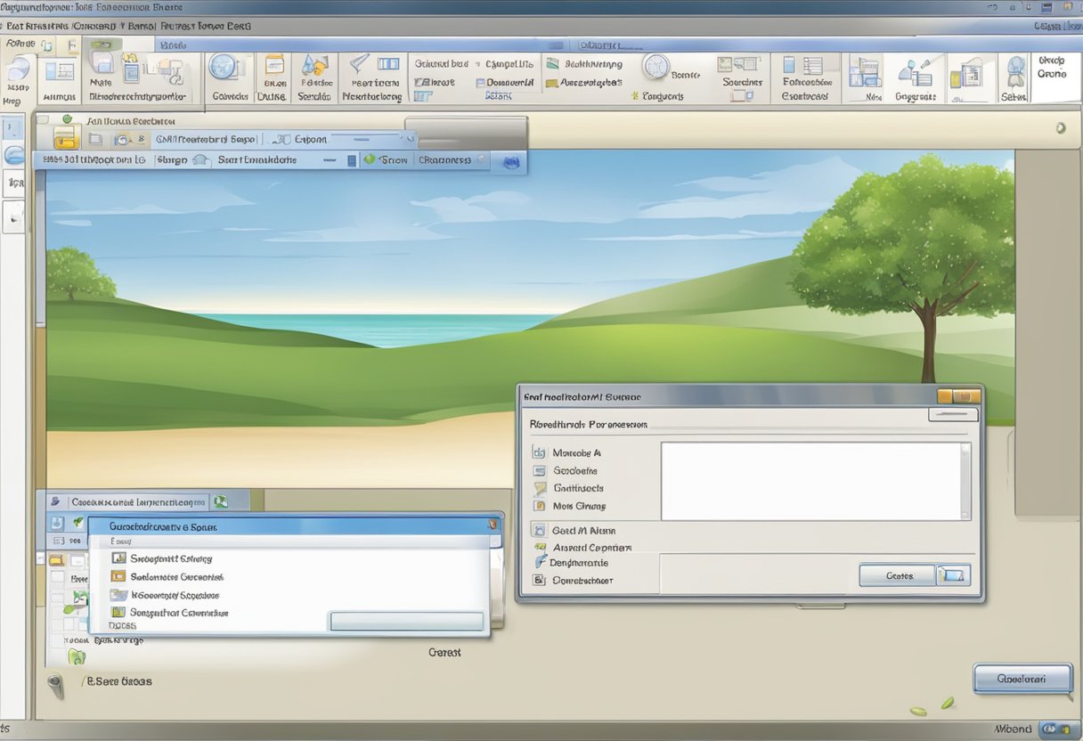Open the yellow folder icon in the secondary toolbar
1083x741 pixels.
click(66, 137)
